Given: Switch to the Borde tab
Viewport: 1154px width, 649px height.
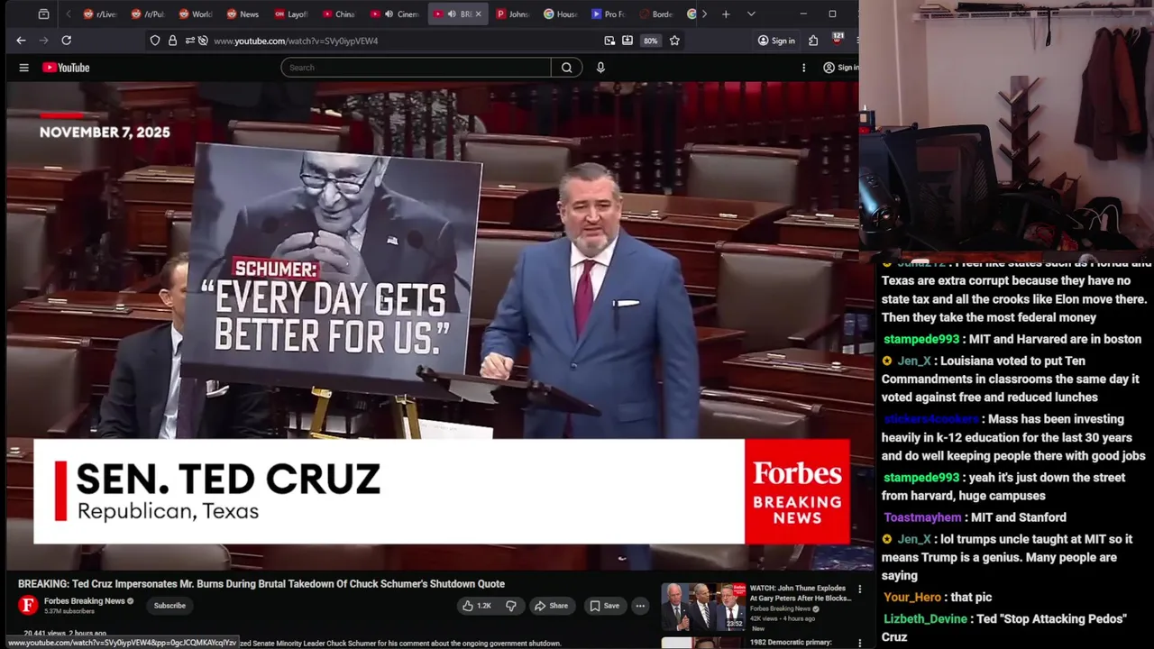Looking at the screenshot, I should (x=656, y=14).
